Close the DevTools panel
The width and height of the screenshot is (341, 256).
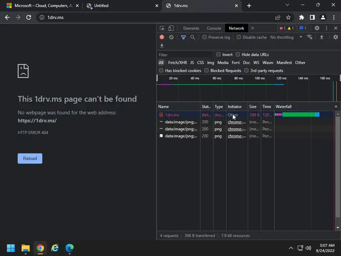336,28
